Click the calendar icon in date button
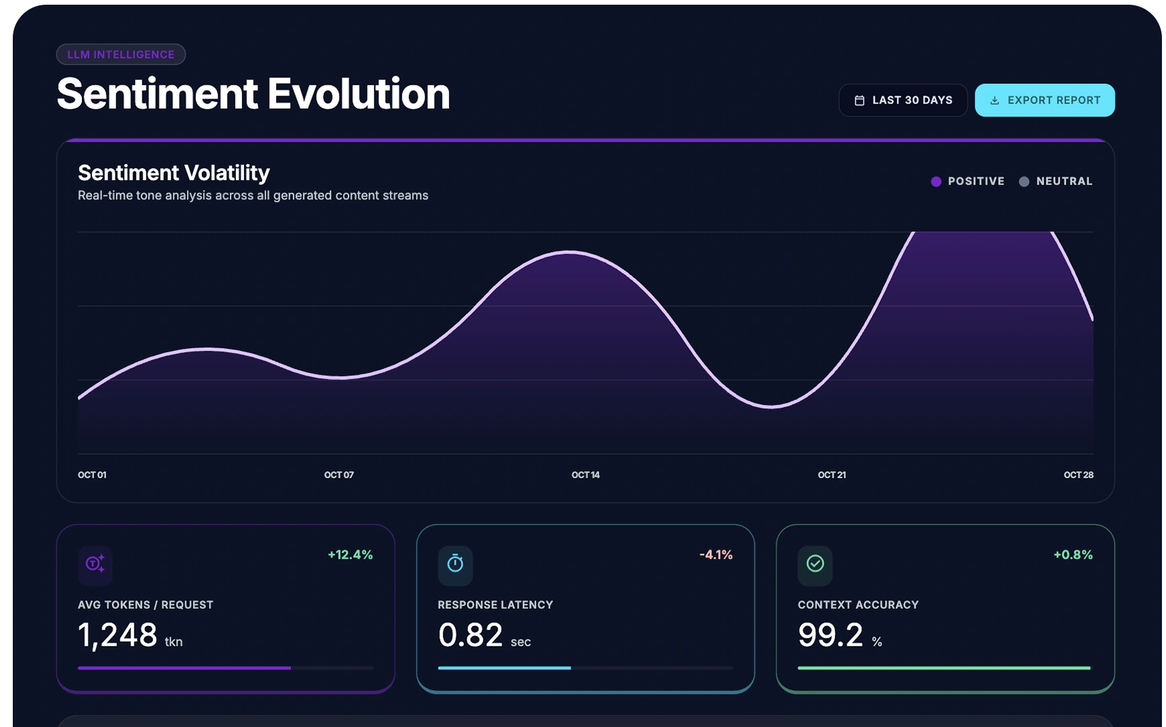The height and width of the screenshot is (727, 1166). (859, 100)
